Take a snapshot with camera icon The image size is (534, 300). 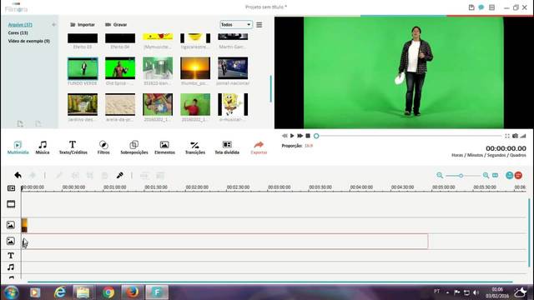(516, 136)
